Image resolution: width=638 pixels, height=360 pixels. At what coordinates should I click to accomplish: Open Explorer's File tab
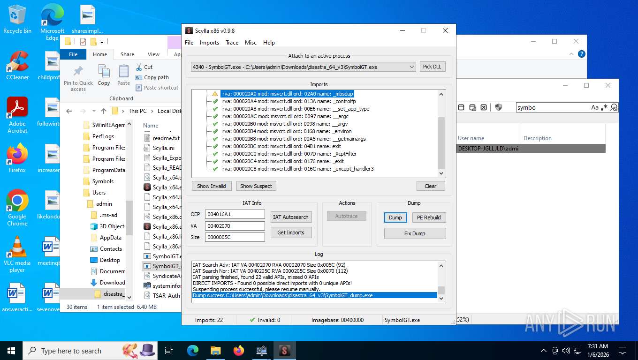(x=73, y=54)
